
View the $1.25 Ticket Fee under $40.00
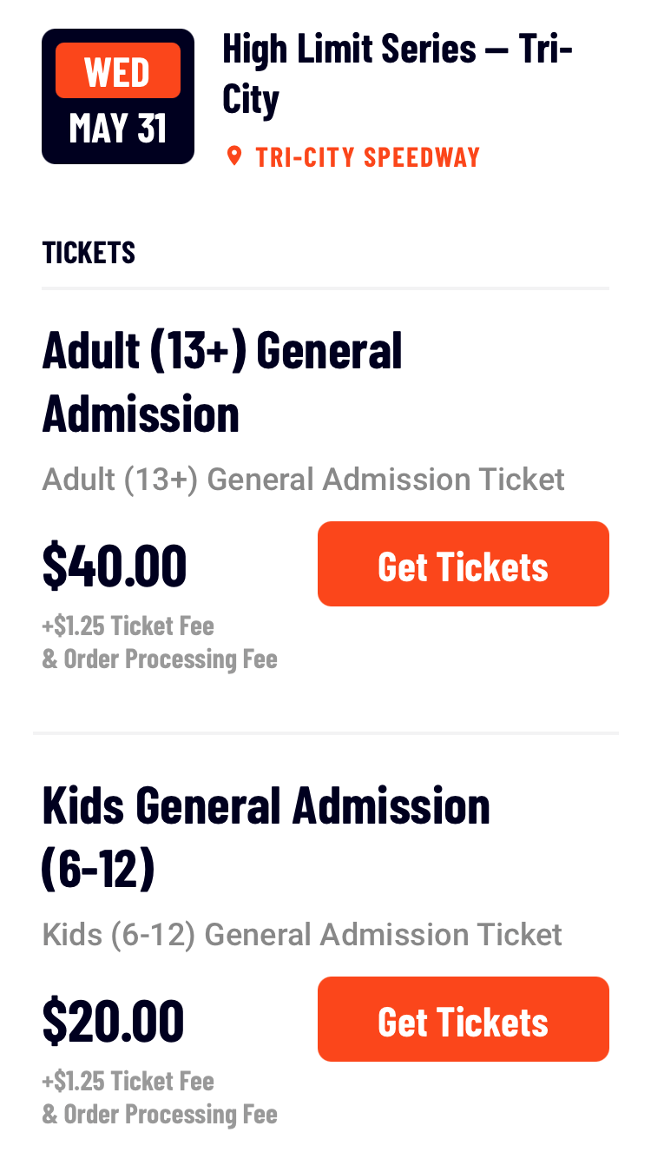click(128, 626)
